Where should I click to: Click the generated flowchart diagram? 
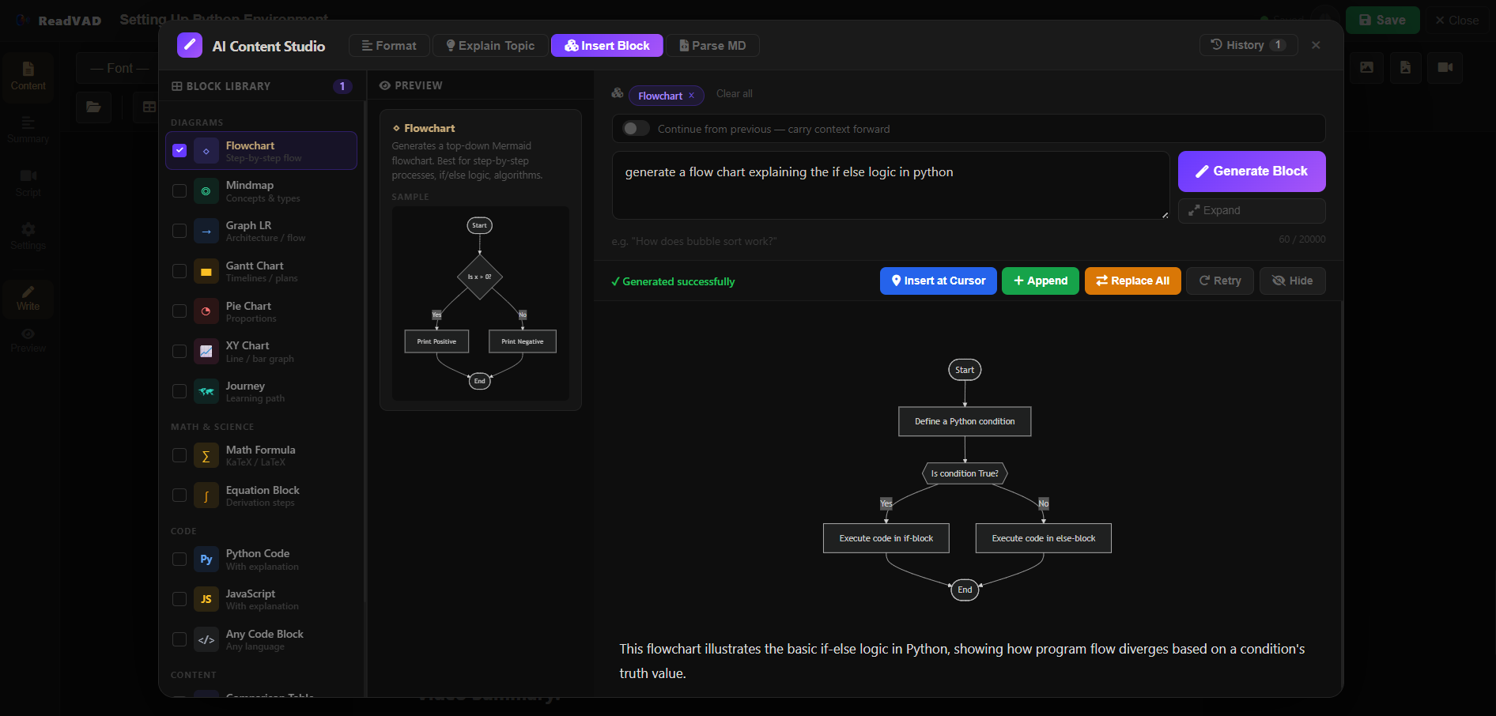[966, 480]
